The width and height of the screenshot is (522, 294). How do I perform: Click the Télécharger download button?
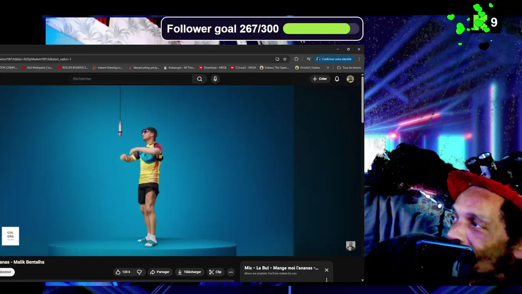[190, 272]
